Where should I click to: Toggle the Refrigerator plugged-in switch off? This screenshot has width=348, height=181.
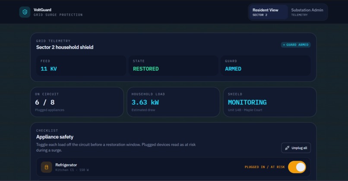pyautogui.click(x=297, y=167)
